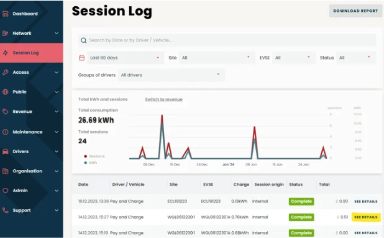Viewport: 384px width, 238px height.
Task: Toggle the kWh legend teal dot
Action: 86,163
